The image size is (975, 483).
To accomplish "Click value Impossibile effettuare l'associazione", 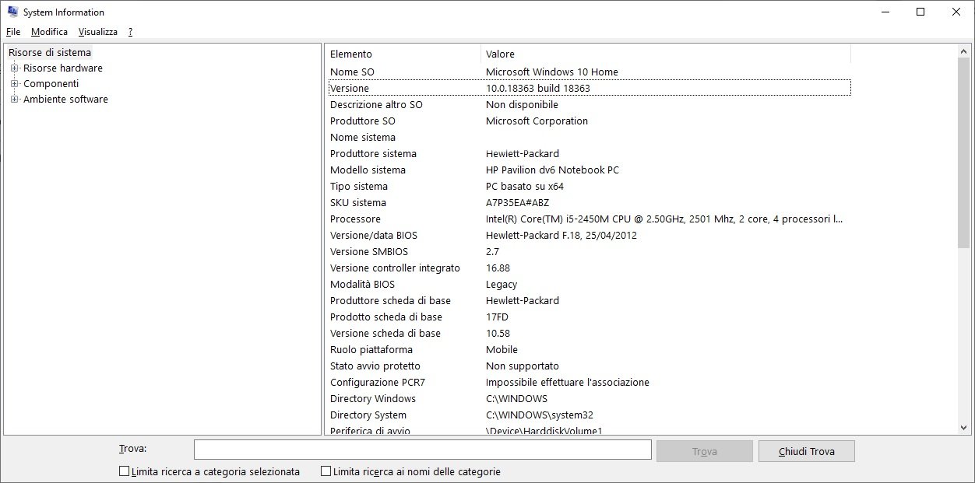I will (568, 383).
